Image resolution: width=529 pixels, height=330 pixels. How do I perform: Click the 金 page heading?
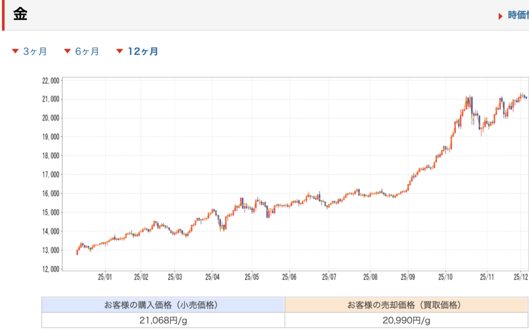coord(20,14)
